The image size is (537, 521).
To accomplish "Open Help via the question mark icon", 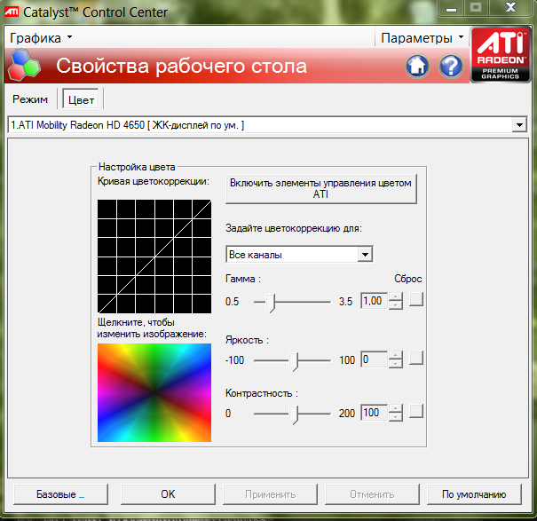I will 451,66.
